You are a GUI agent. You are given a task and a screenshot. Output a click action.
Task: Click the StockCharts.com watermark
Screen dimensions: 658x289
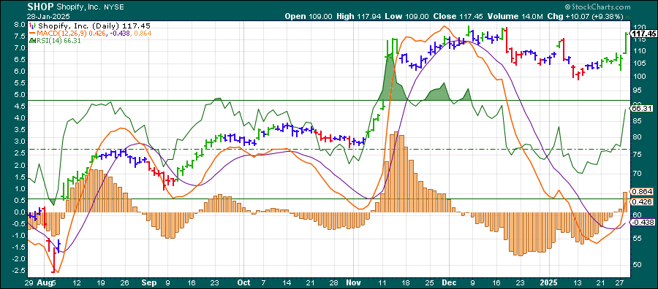(x=597, y=7)
